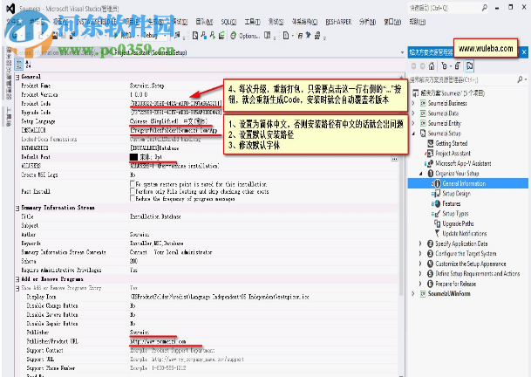Click the Visual Studio logo in title bar

[10, 8]
